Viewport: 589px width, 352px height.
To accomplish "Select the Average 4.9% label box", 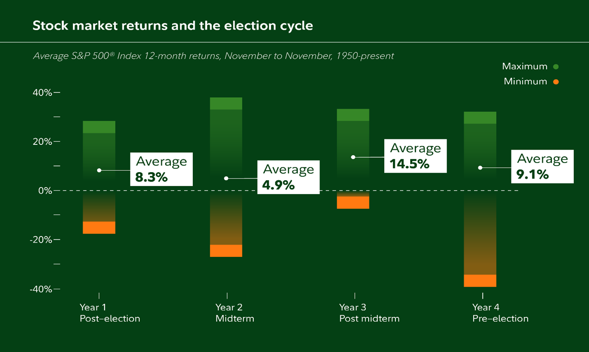I will tap(288, 177).
